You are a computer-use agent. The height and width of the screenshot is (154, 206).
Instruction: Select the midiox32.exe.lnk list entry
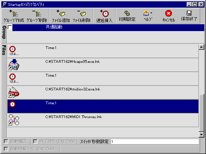point(103,92)
